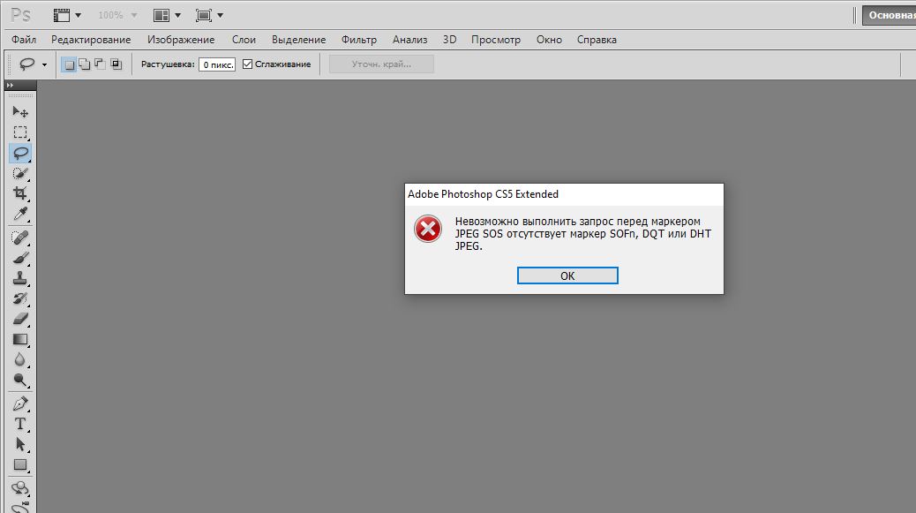
Task: Select the Gradient tool
Action: tap(20, 339)
